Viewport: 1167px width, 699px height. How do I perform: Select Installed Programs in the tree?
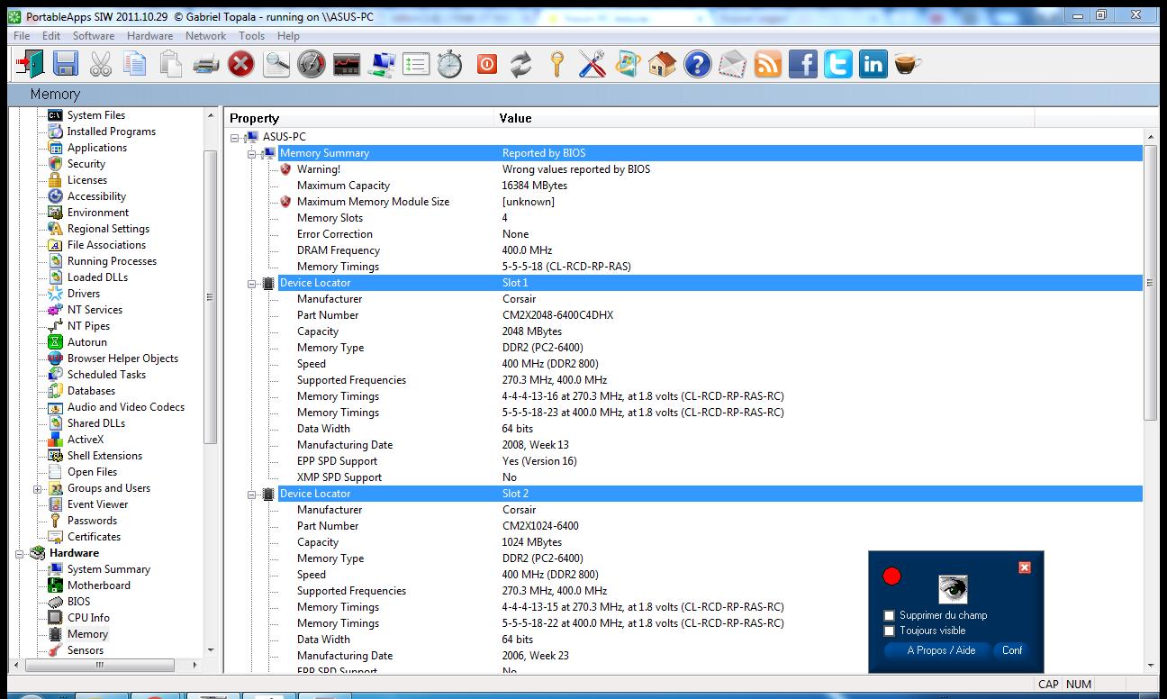coord(112,132)
